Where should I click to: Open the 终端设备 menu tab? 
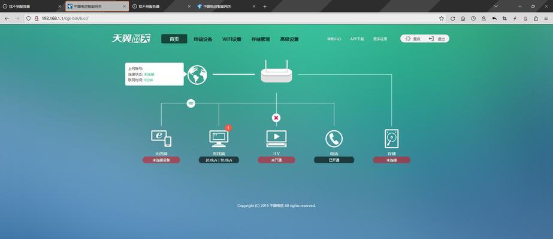tap(203, 39)
